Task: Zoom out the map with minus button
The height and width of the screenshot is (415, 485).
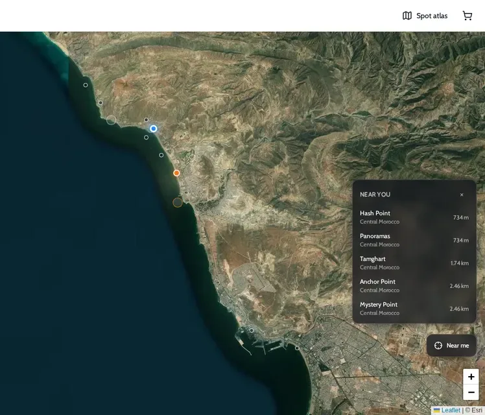Action: (471, 392)
